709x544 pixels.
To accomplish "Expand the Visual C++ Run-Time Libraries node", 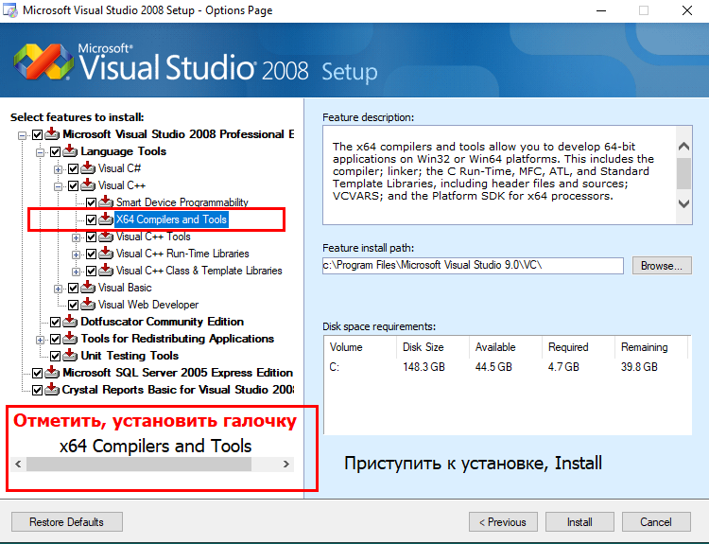I will (76, 254).
